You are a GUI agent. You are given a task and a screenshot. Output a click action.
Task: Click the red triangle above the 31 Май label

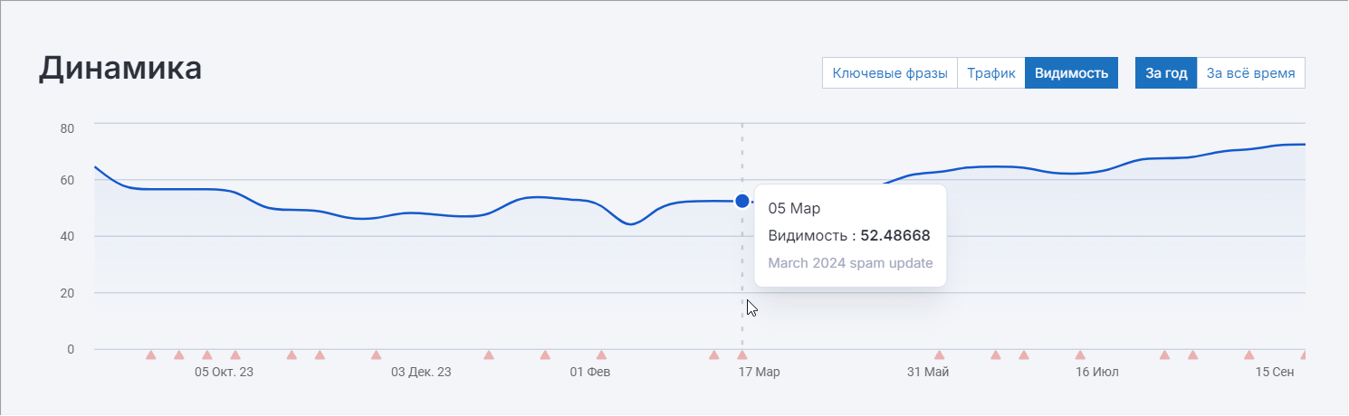click(x=939, y=355)
